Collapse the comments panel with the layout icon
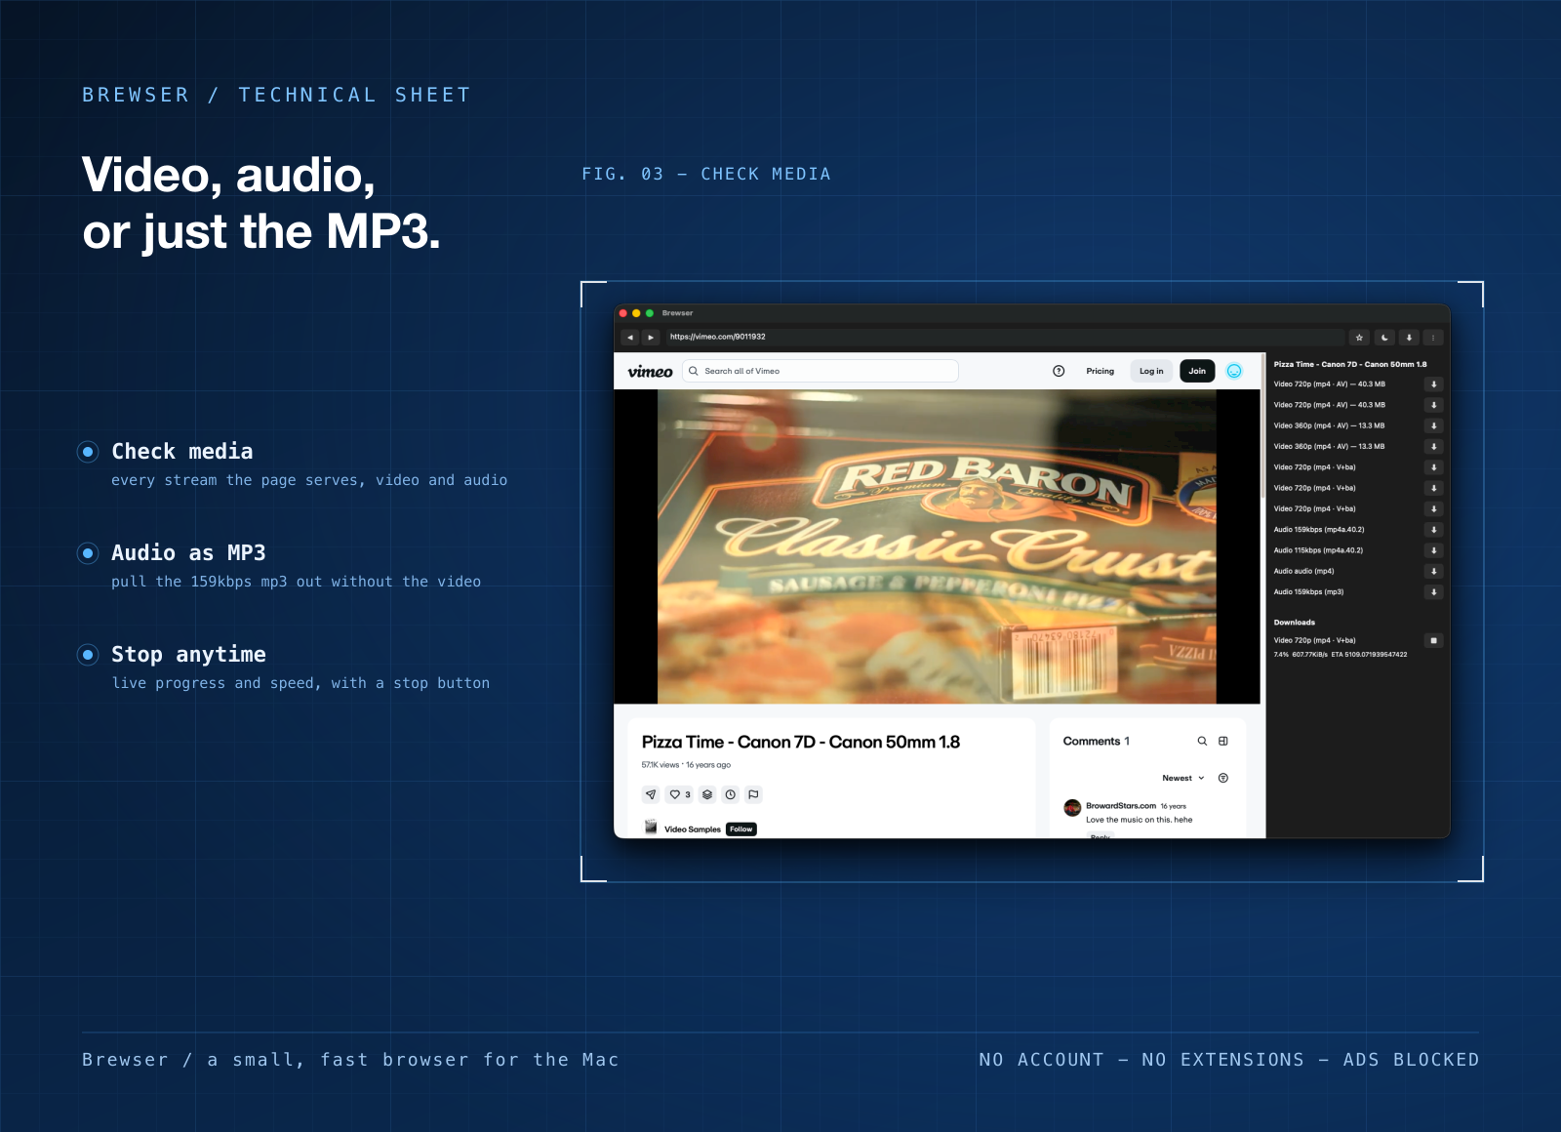Viewport: 1561px width, 1132px height. click(x=1223, y=742)
